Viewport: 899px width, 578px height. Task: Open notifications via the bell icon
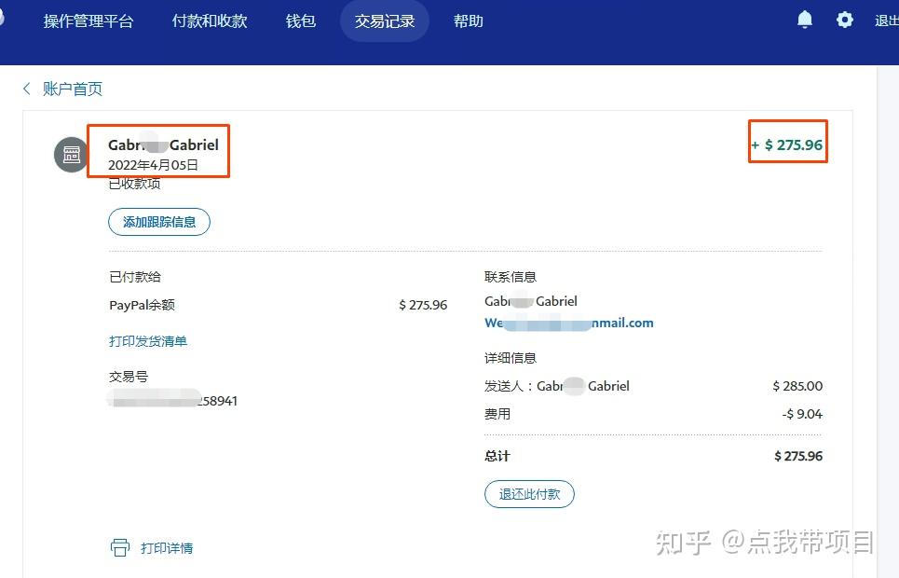pyautogui.click(x=804, y=19)
